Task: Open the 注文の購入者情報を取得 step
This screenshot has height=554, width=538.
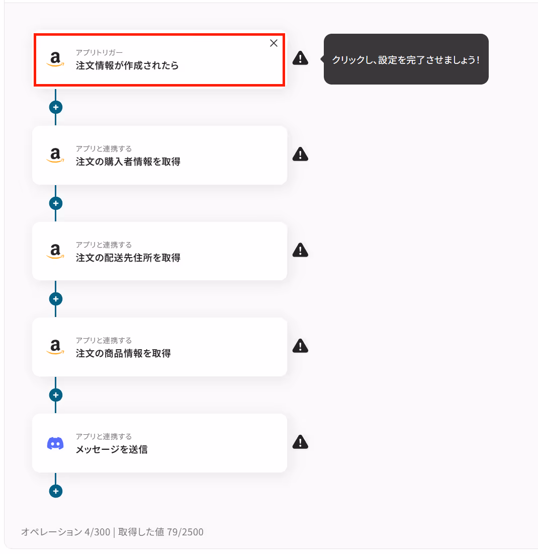Action: (x=159, y=155)
